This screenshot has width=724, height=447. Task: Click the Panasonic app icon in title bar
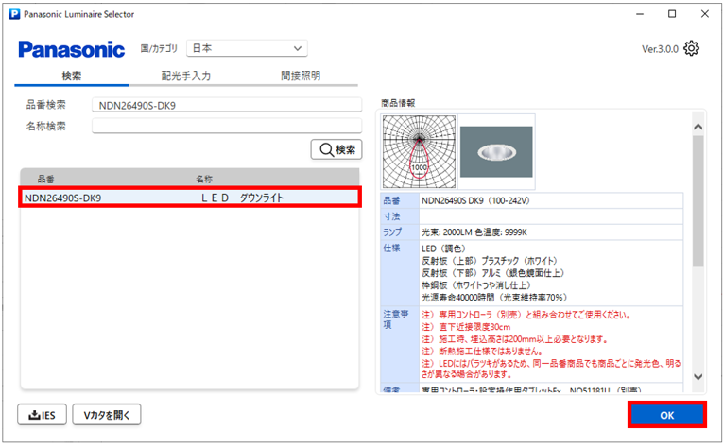pyautogui.click(x=12, y=14)
